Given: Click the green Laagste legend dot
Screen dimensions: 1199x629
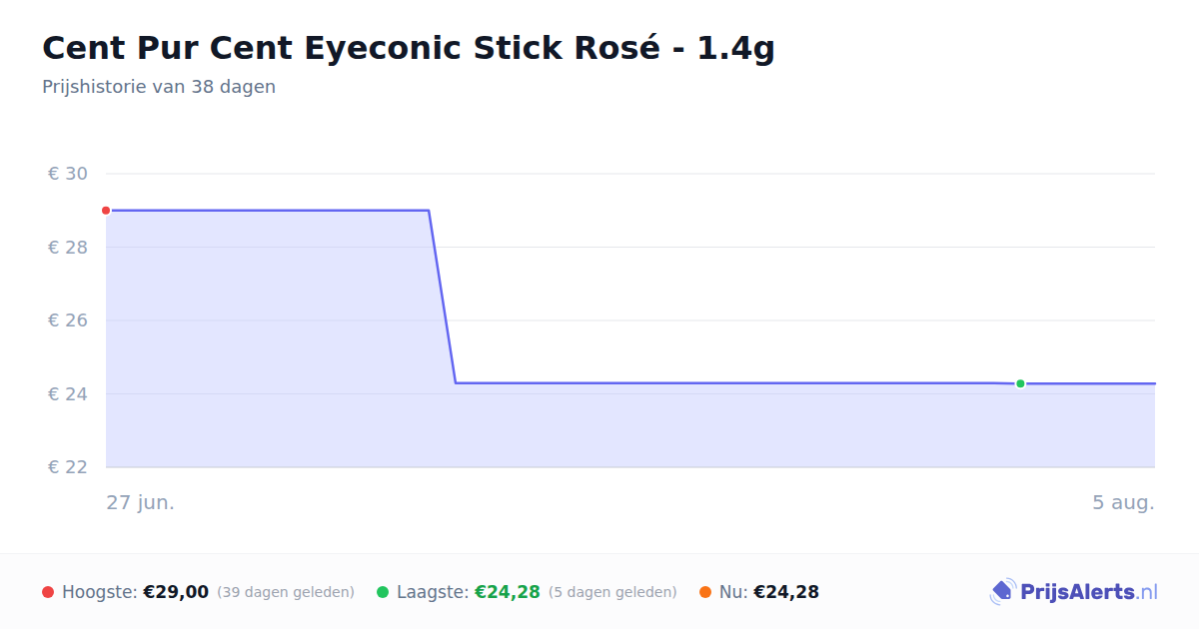Looking at the screenshot, I should coord(383,592).
